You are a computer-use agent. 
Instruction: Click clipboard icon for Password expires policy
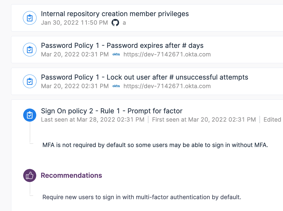[x=30, y=50]
